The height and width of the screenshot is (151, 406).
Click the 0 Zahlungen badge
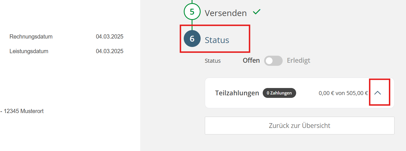[x=279, y=93]
